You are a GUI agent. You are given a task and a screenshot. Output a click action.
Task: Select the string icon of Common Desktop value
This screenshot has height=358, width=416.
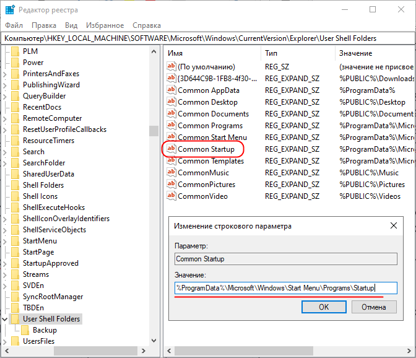171,102
